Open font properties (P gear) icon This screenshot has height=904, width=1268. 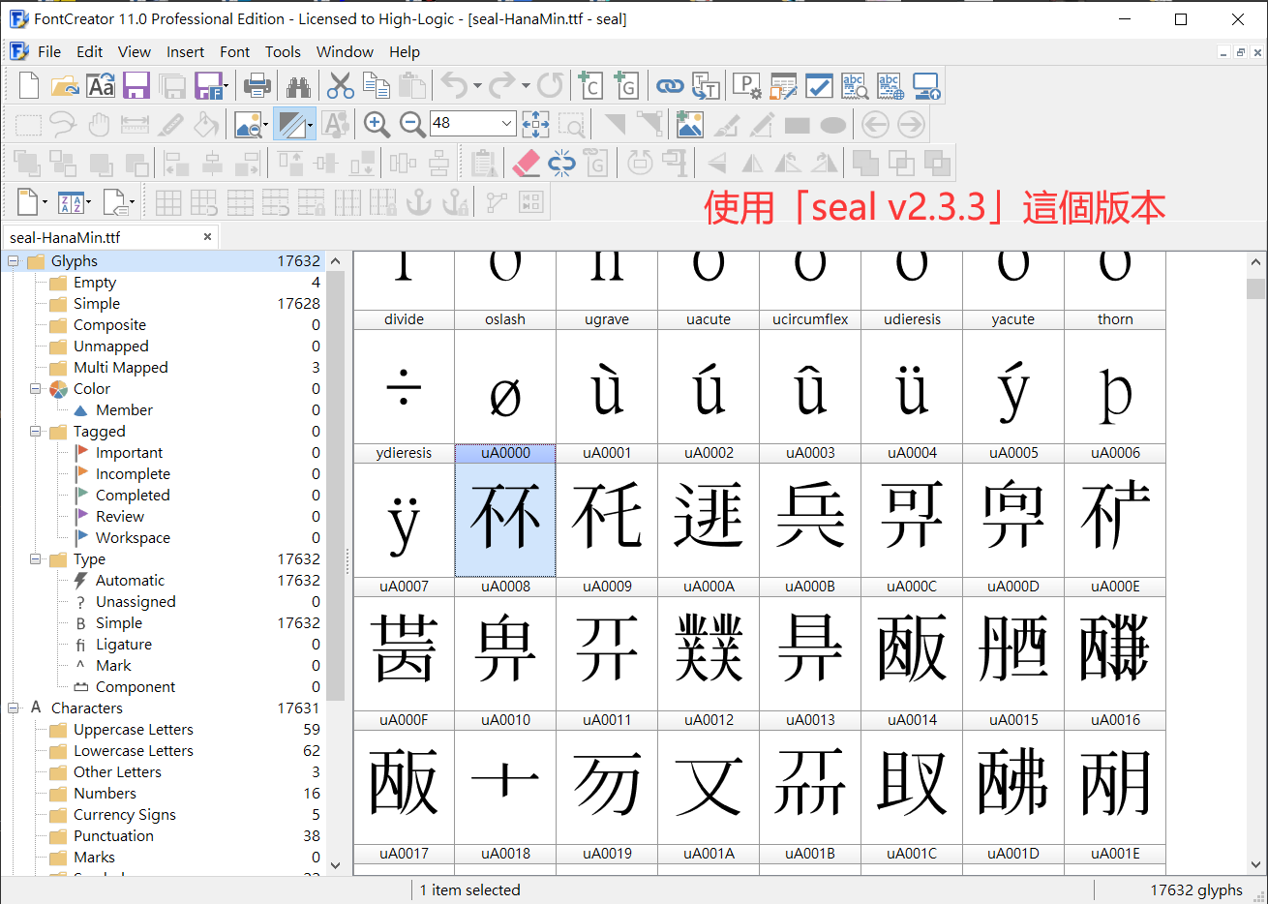[x=747, y=86]
